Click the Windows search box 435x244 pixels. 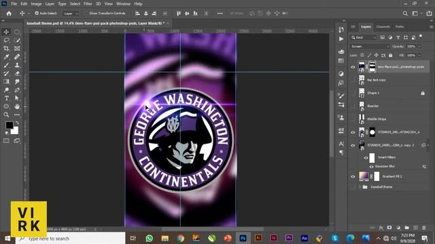pyautogui.click(x=71, y=239)
